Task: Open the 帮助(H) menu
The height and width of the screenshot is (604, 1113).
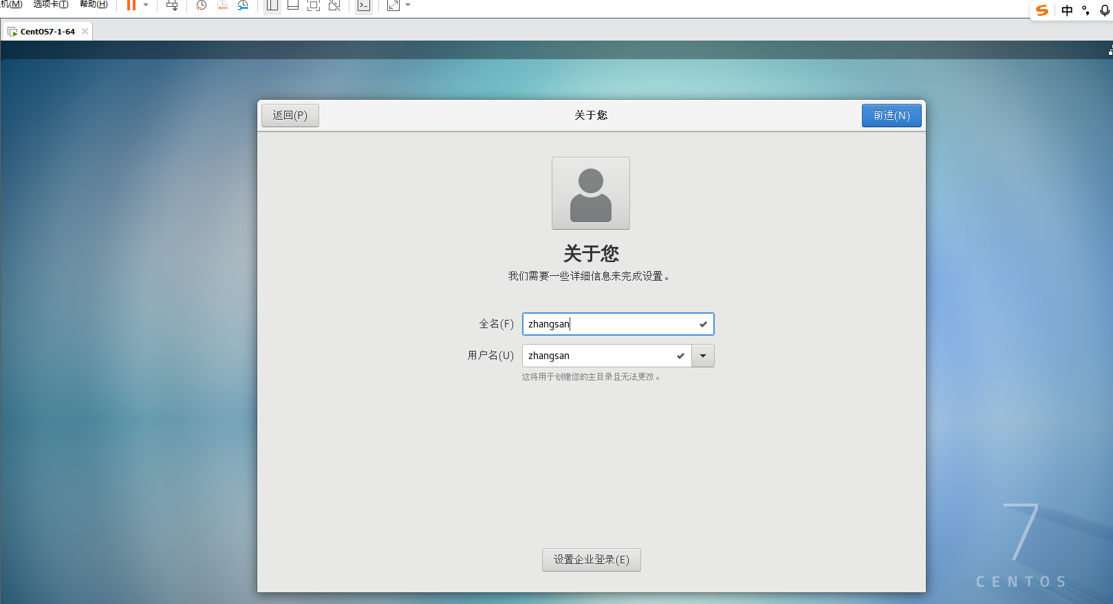Action: tap(94, 4)
